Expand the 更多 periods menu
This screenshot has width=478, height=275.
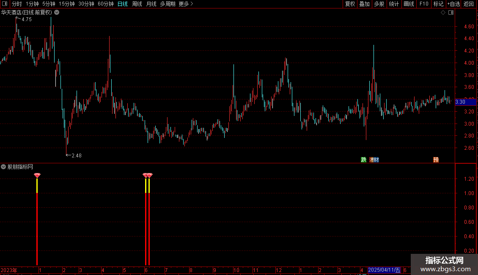click(x=186, y=4)
